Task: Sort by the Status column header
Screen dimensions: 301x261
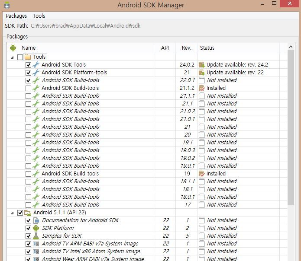Action: point(207,48)
